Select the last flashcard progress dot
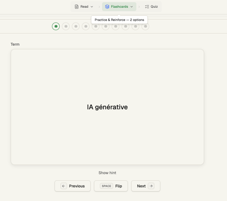This screenshot has height=201, width=227. 146,26
